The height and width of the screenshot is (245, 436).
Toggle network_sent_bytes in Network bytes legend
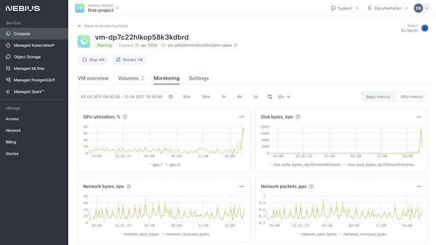[x=139, y=234]
